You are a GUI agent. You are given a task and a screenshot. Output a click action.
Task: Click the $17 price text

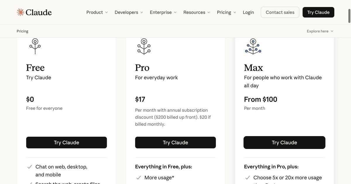tap(140, 99)
